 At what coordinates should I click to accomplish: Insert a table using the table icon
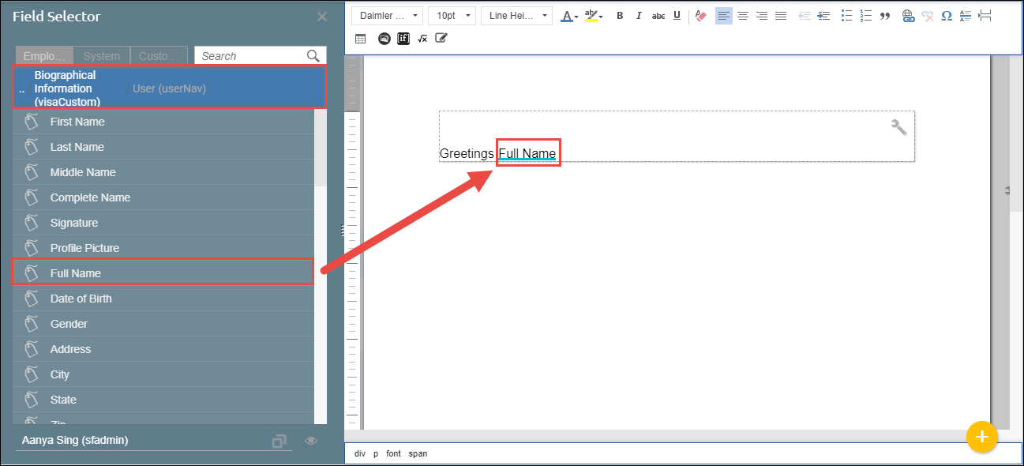(360, 38)
